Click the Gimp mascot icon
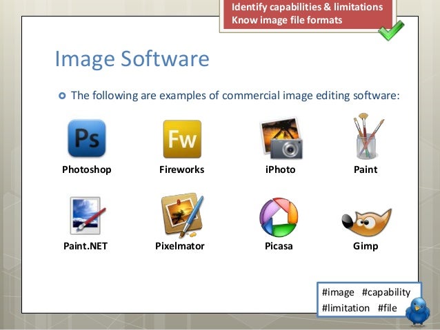The image size is (440, 330). point(366,223)
